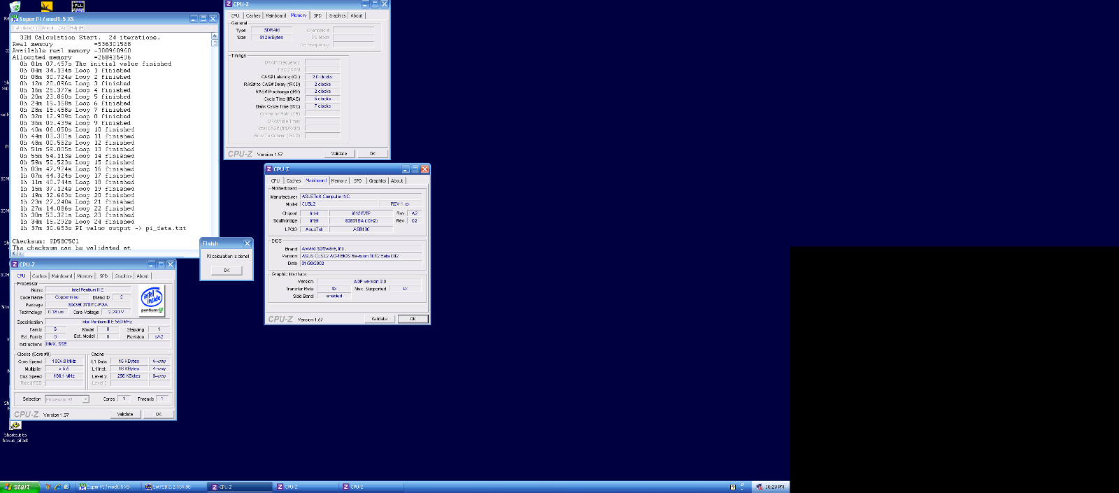The image size is (1119, 493).
Task: Click the BIOS Brand Award Software value
Action: [x=361, y=248]
